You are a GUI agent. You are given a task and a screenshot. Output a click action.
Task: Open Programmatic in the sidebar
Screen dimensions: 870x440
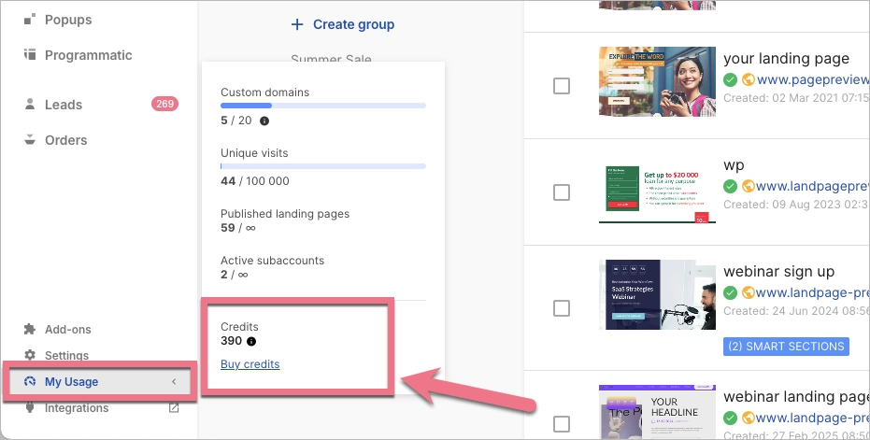coord(88,55)
